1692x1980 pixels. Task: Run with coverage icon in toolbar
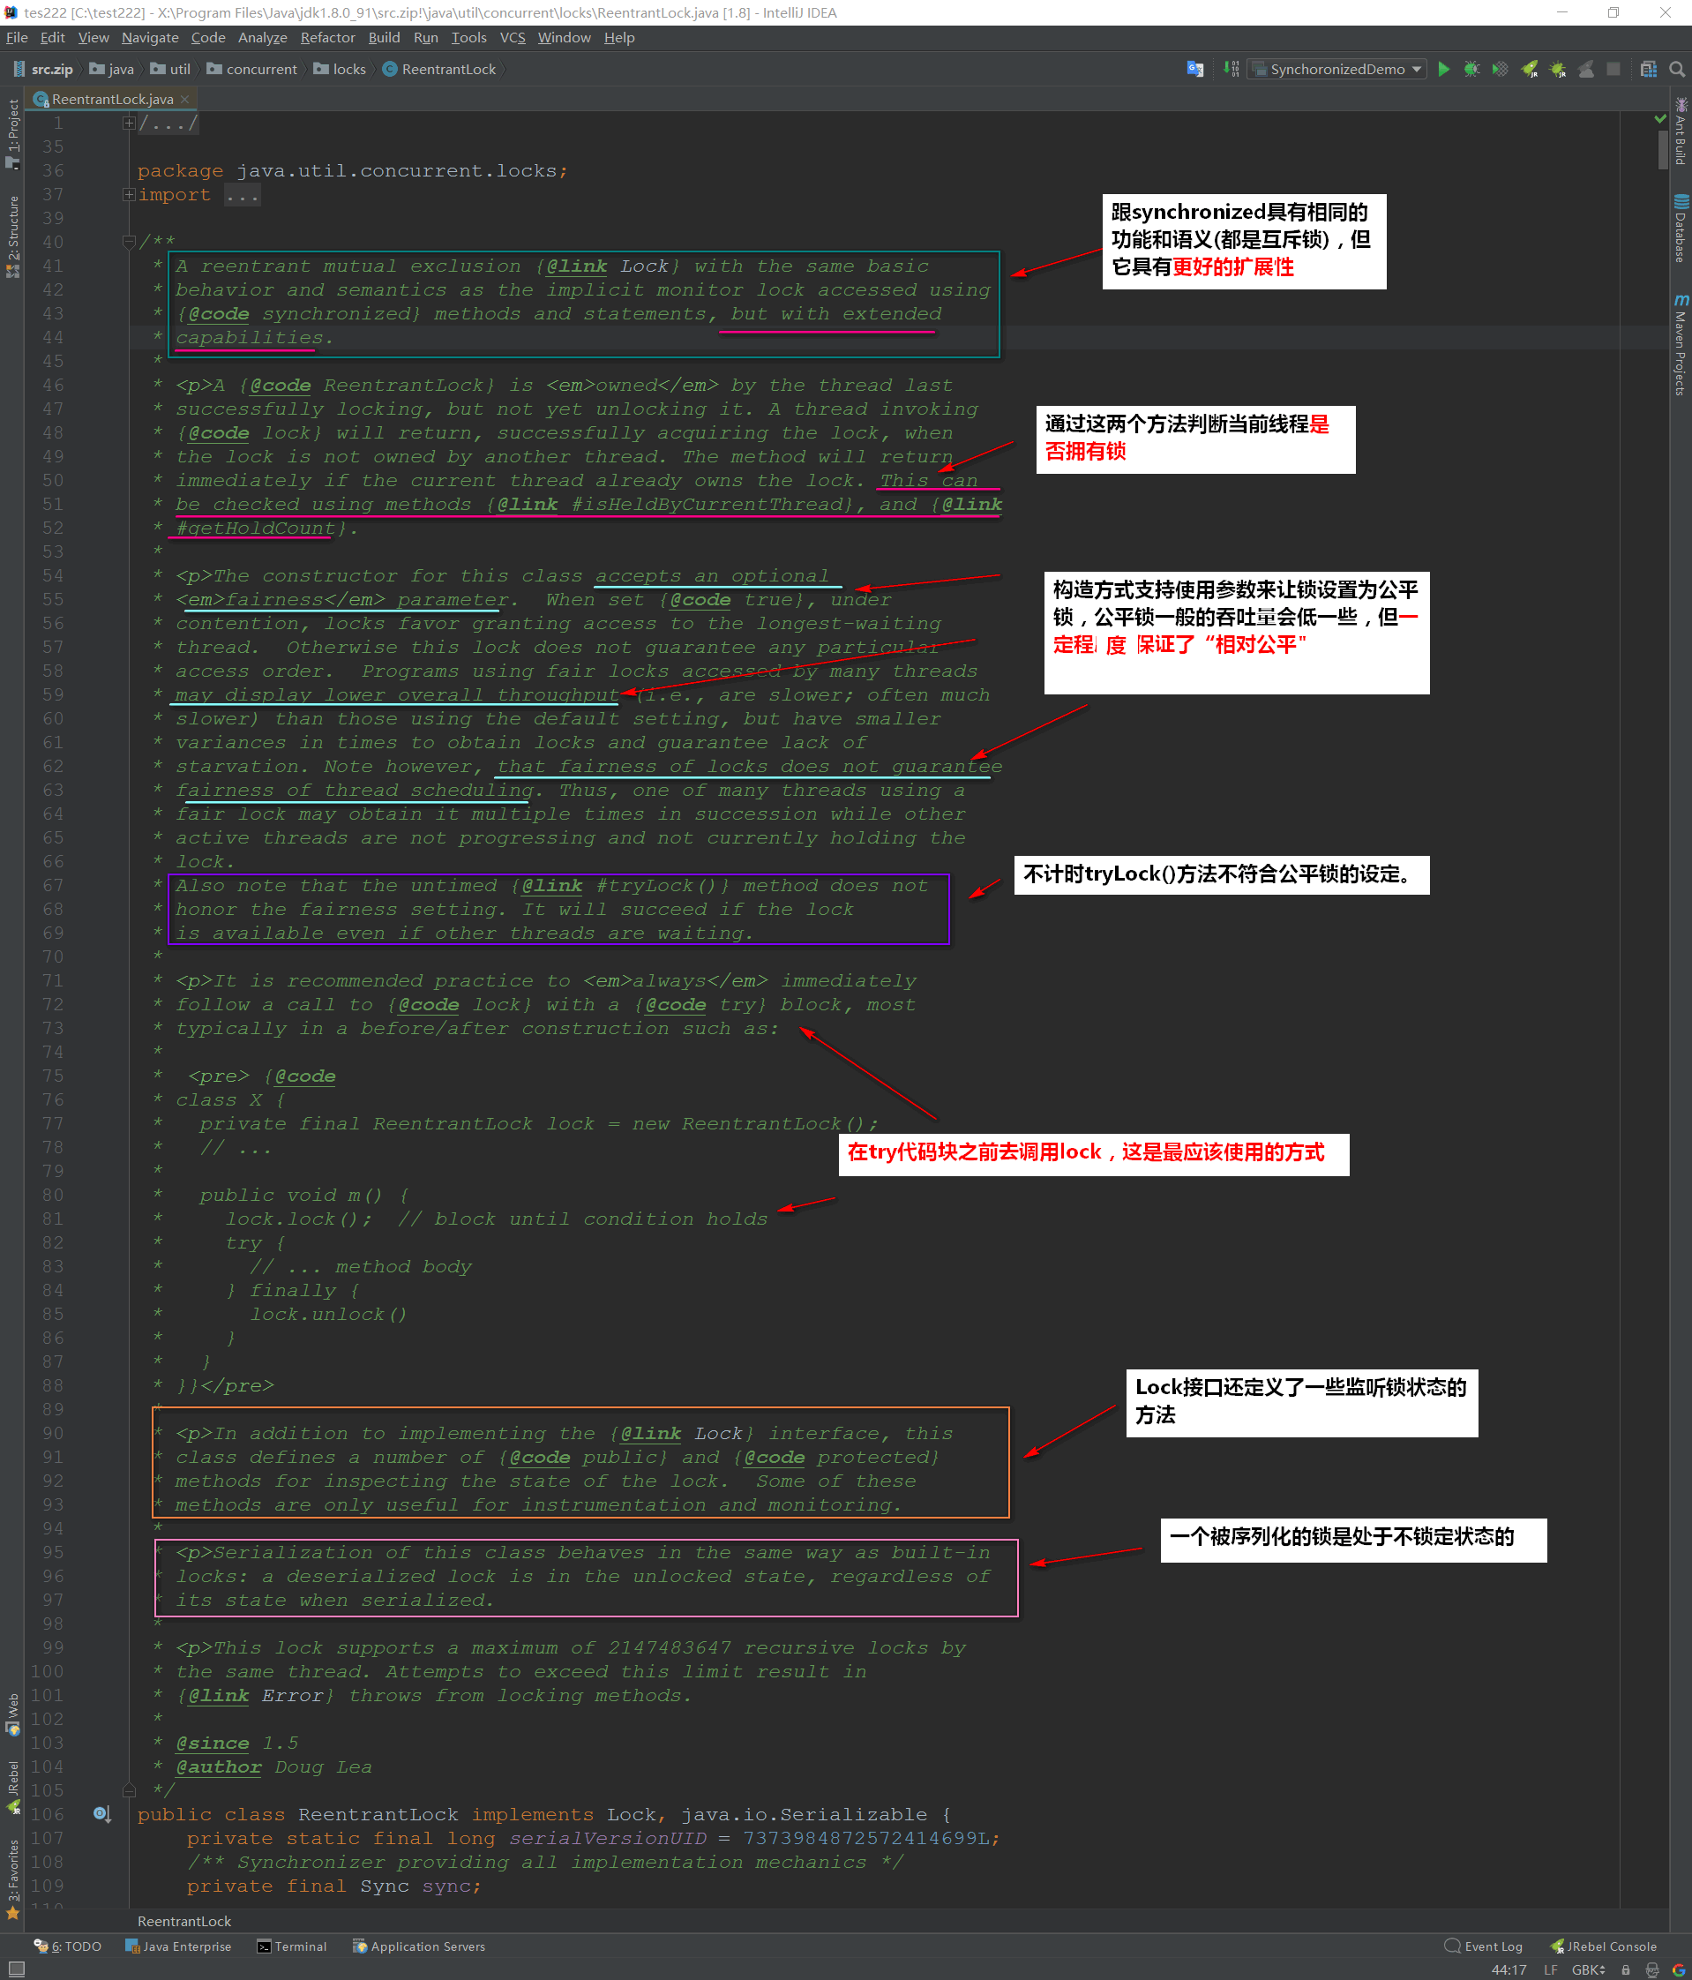click(x=1500, y=69)
